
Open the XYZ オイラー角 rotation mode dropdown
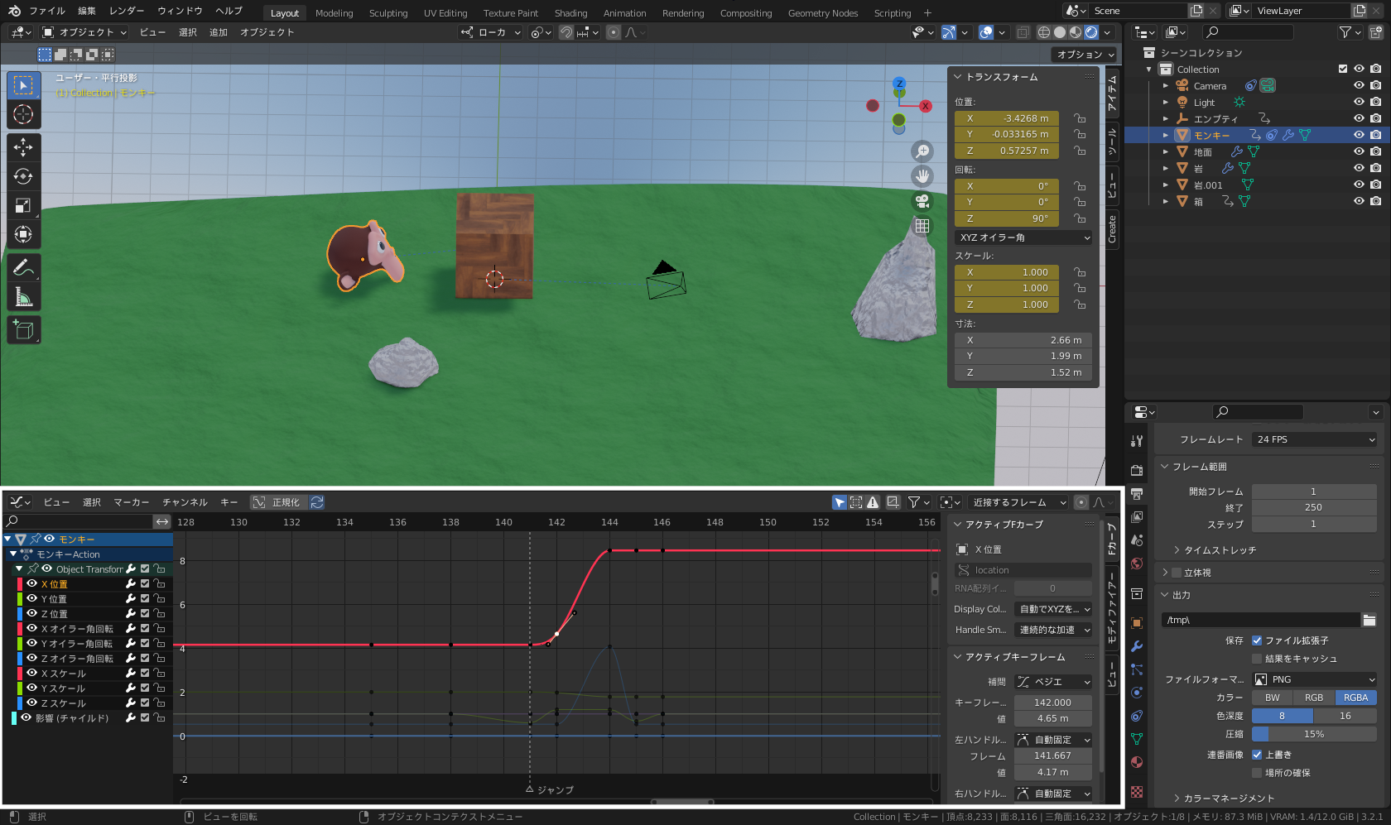coord(1024,237)
